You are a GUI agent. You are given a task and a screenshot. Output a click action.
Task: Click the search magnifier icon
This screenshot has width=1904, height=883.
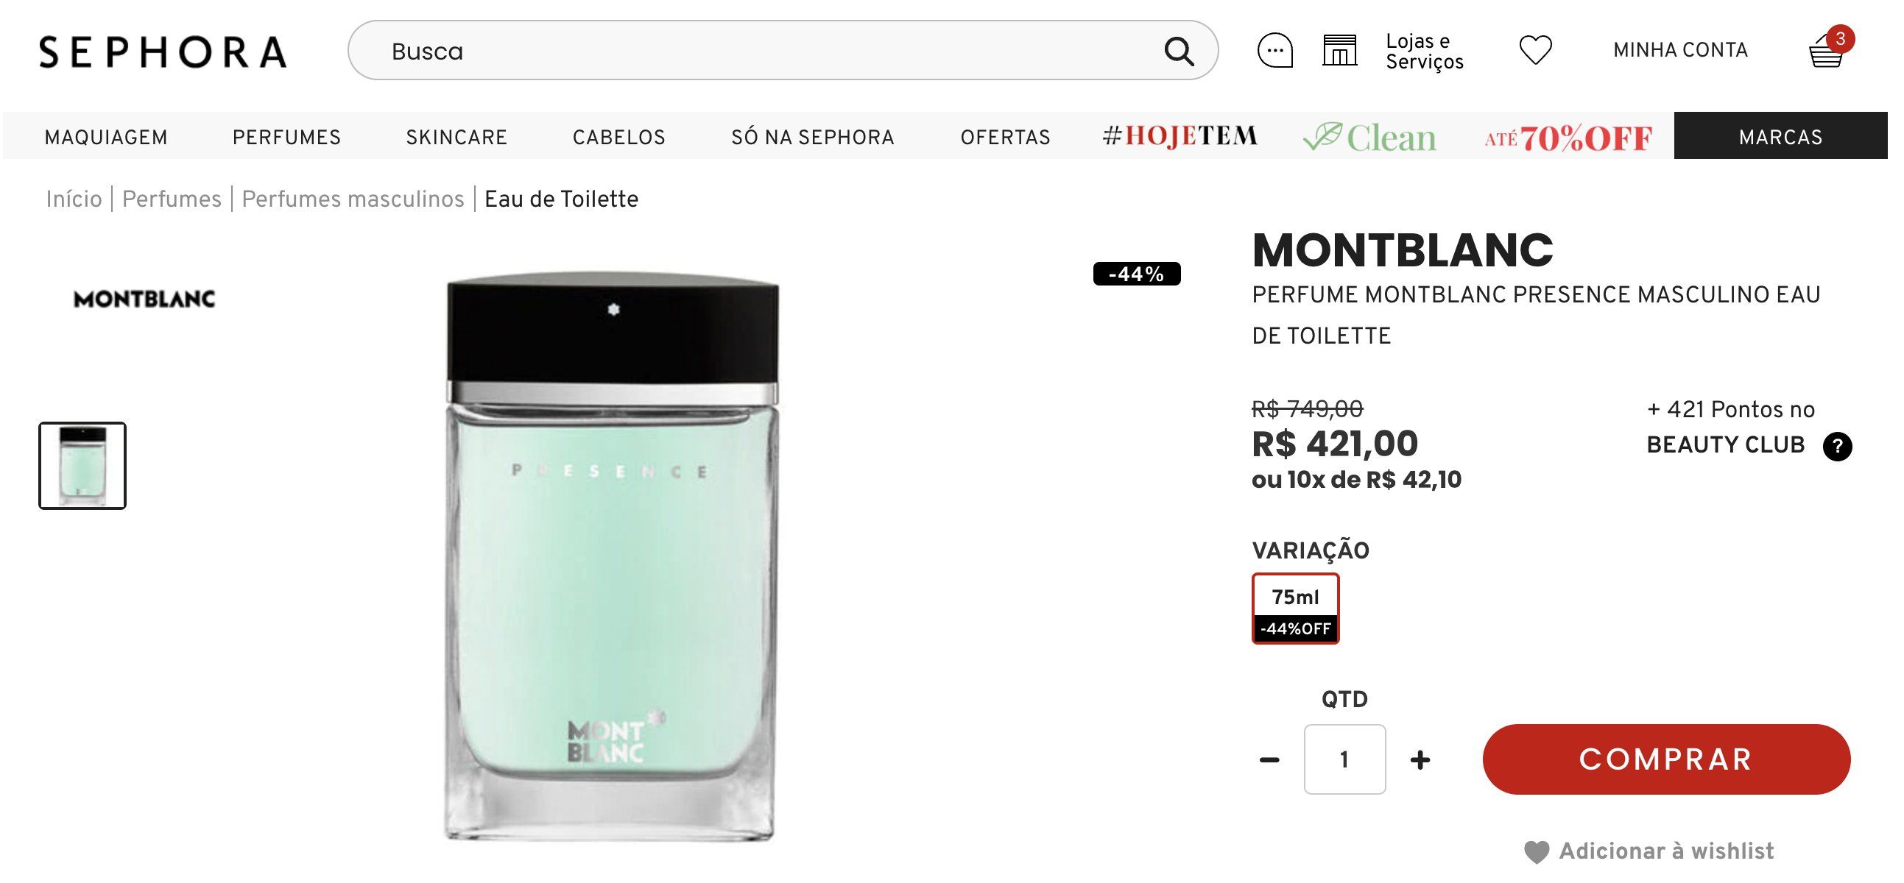click(1178, 51)
